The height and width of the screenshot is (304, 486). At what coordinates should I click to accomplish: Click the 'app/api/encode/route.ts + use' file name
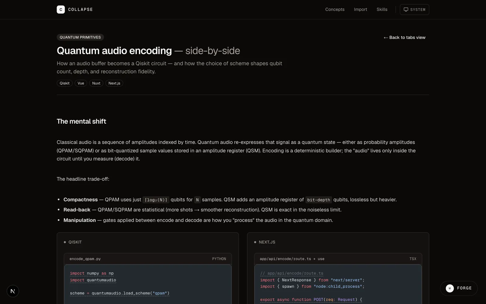point(292,259)
